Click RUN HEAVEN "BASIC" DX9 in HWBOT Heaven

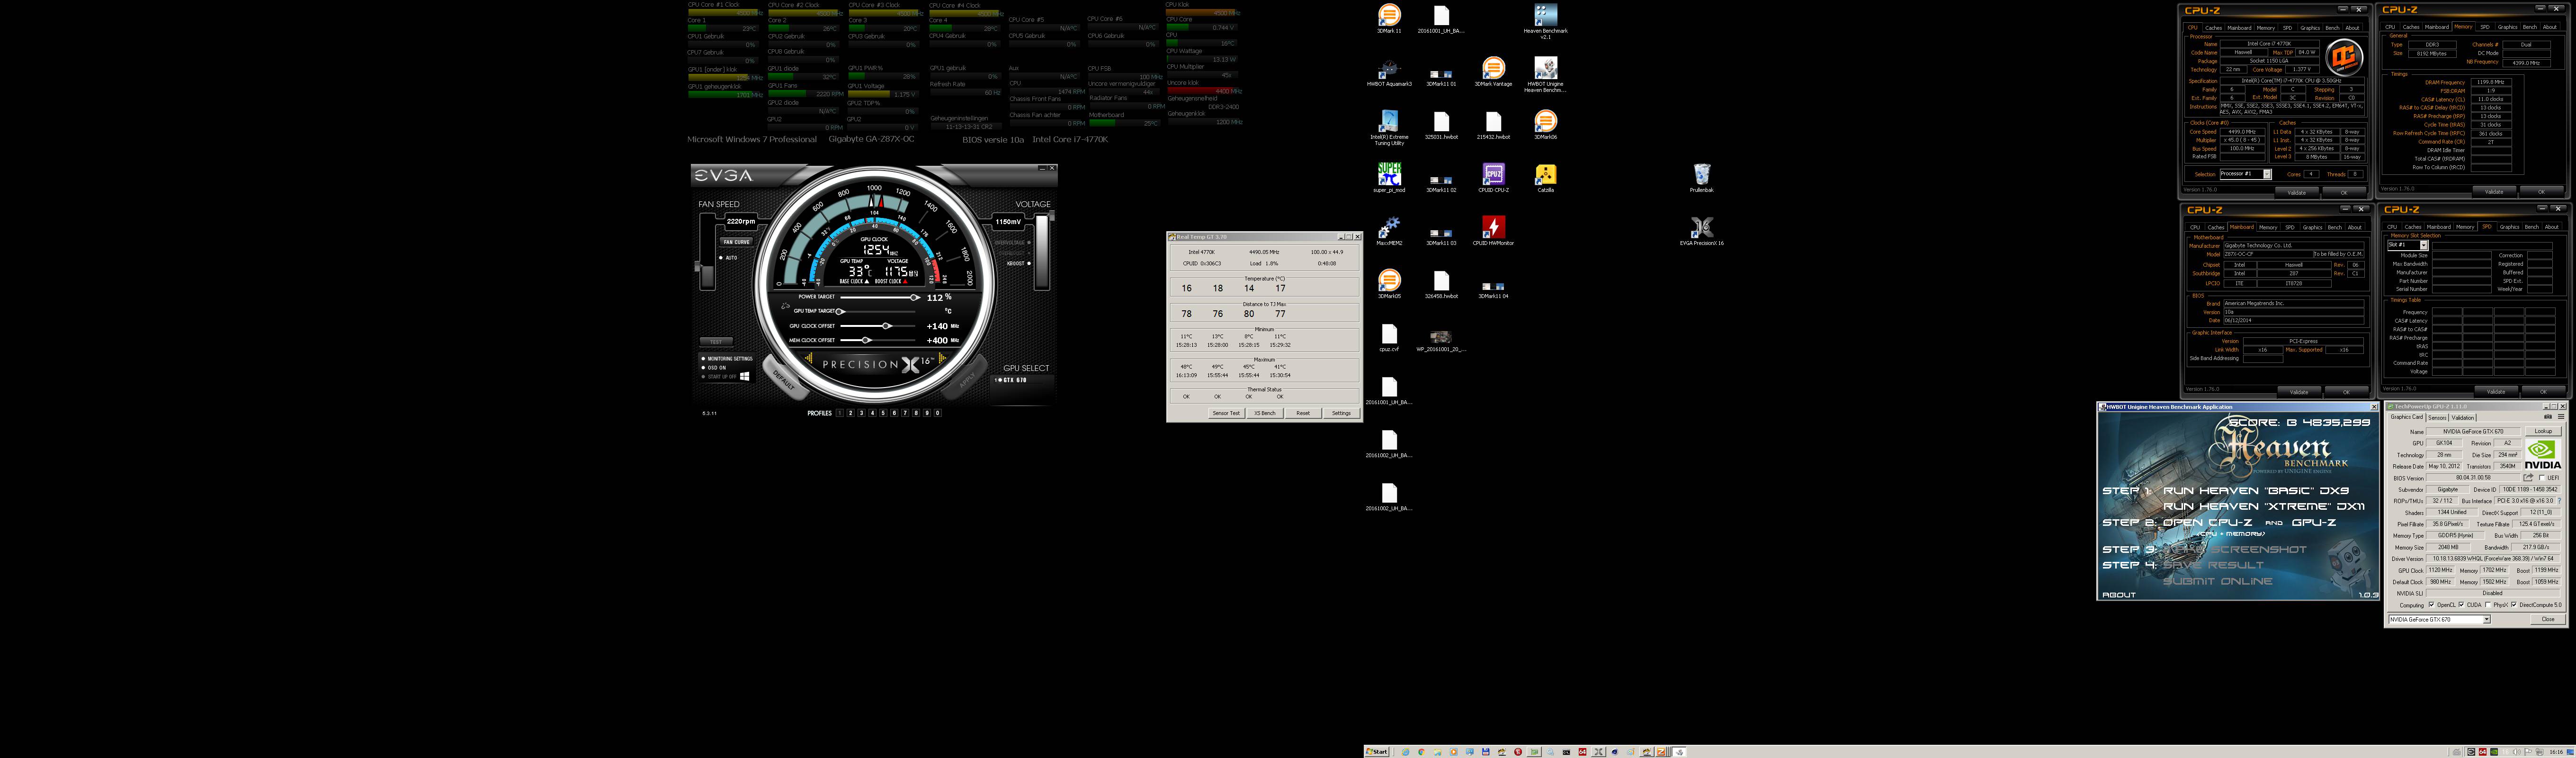pos(2256,491)
